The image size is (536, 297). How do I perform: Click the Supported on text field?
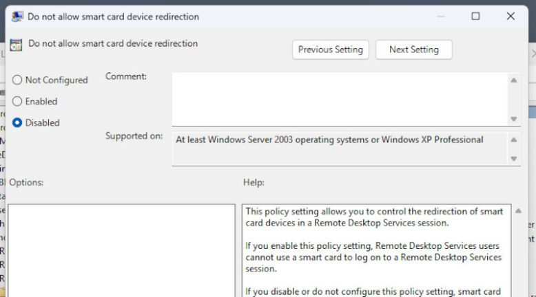(x=340, y=148)
